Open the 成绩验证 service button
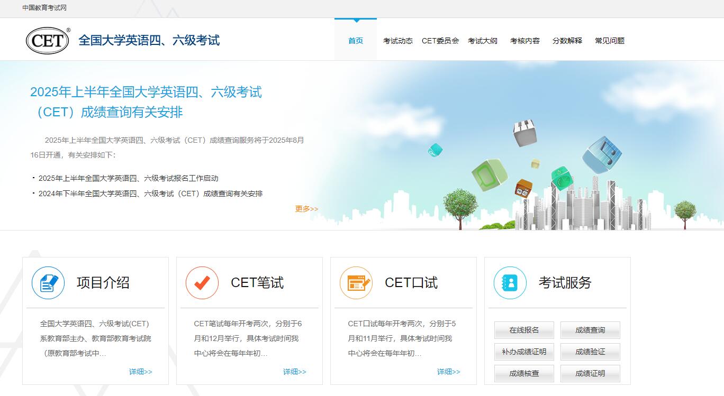The width and height of the screenshot is (724, 396). (x=590, y=352)
